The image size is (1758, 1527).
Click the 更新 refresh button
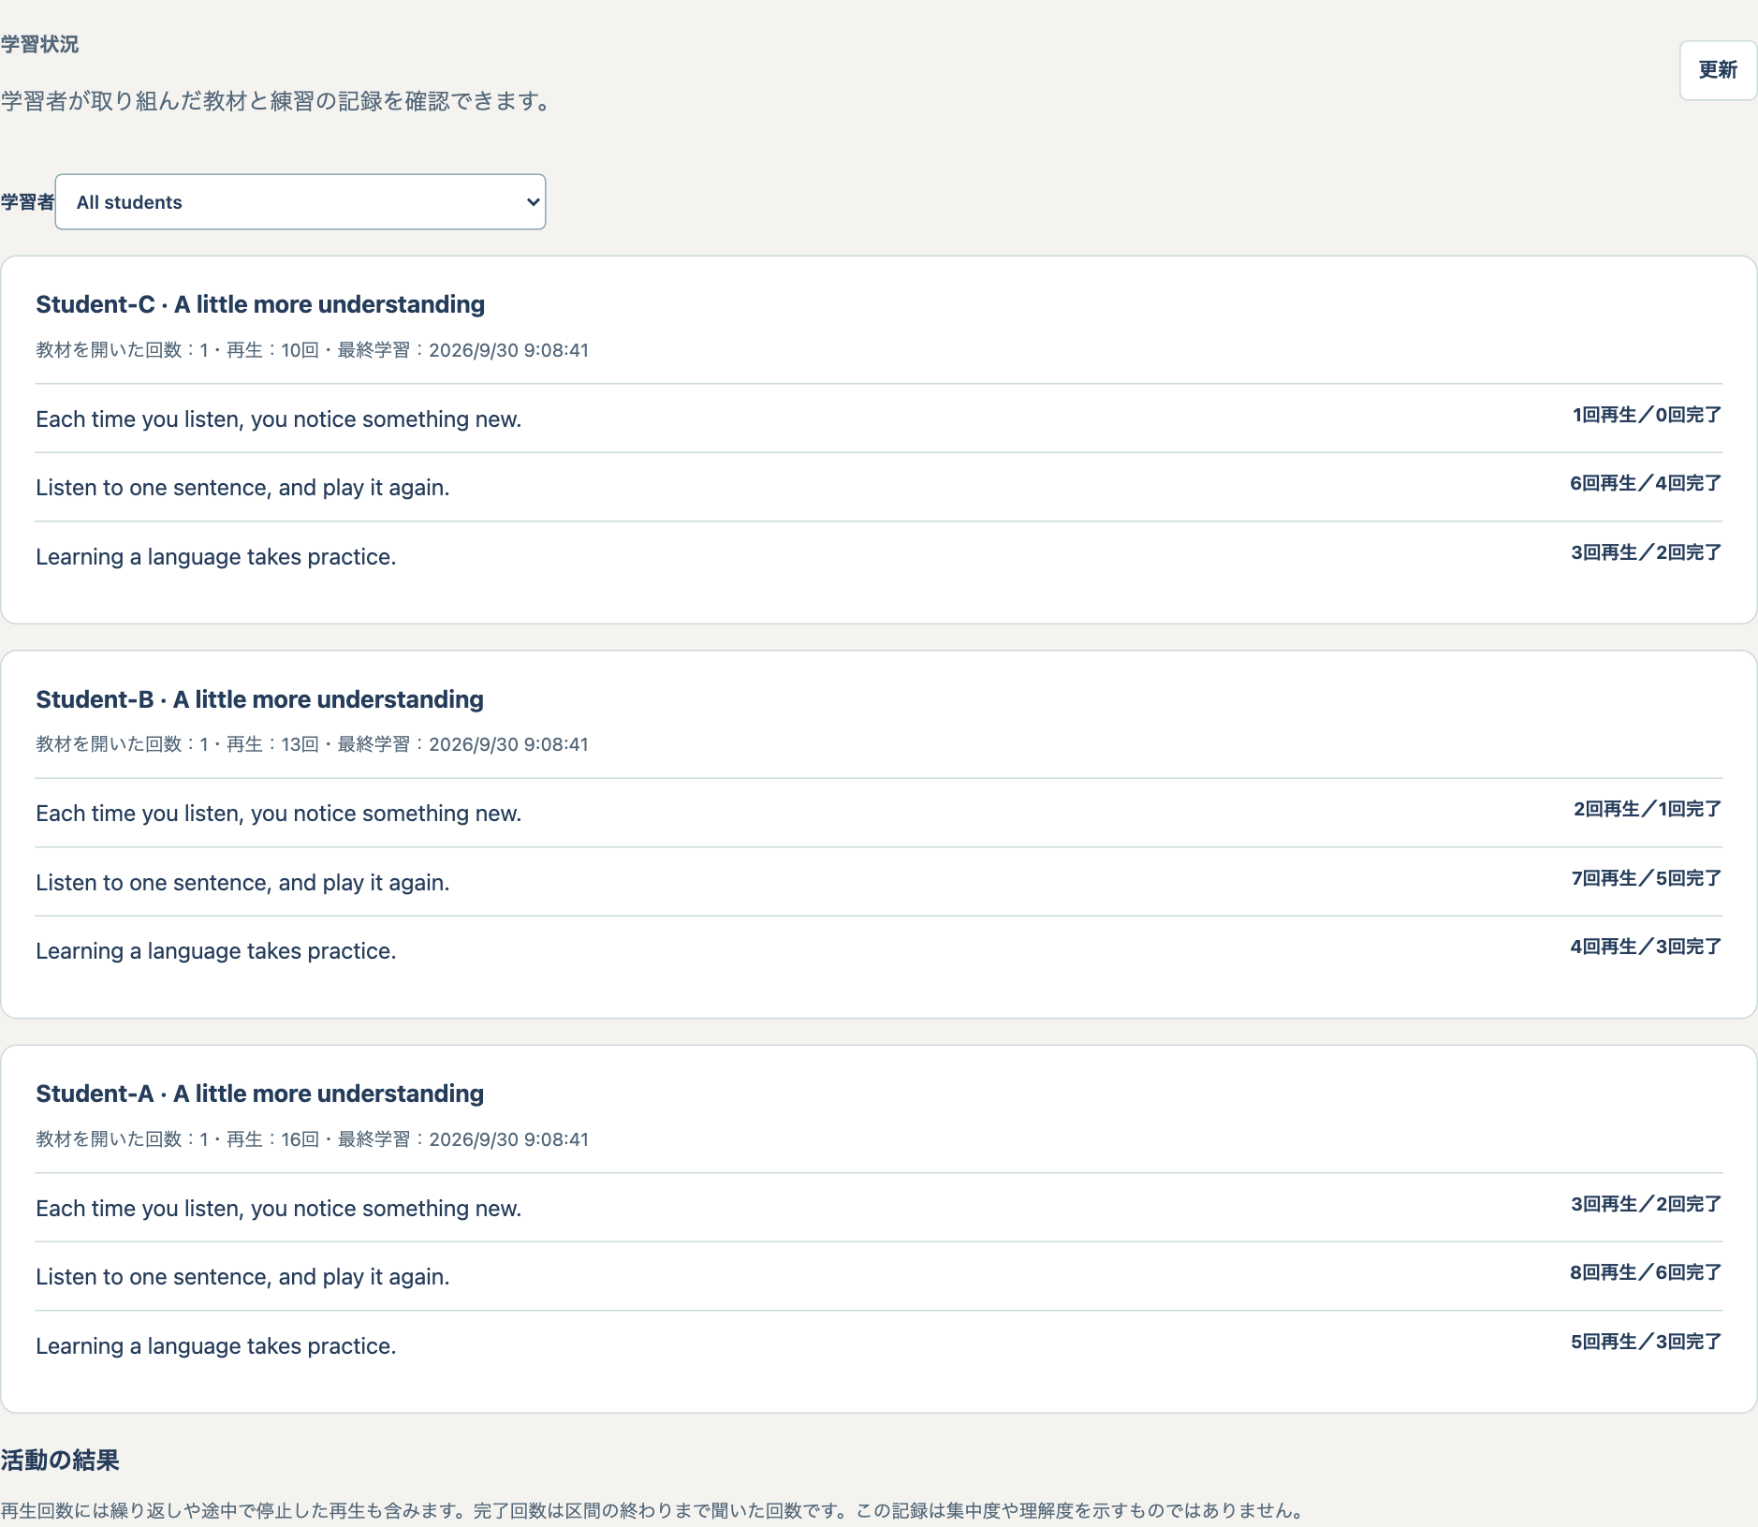(1718, 70)
